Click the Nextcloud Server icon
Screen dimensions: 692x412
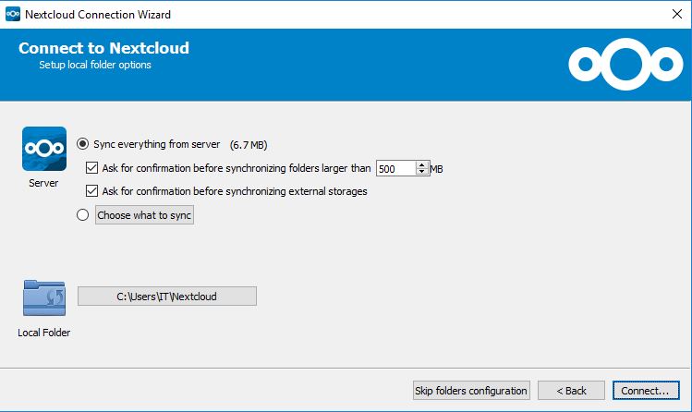[44, 149]
